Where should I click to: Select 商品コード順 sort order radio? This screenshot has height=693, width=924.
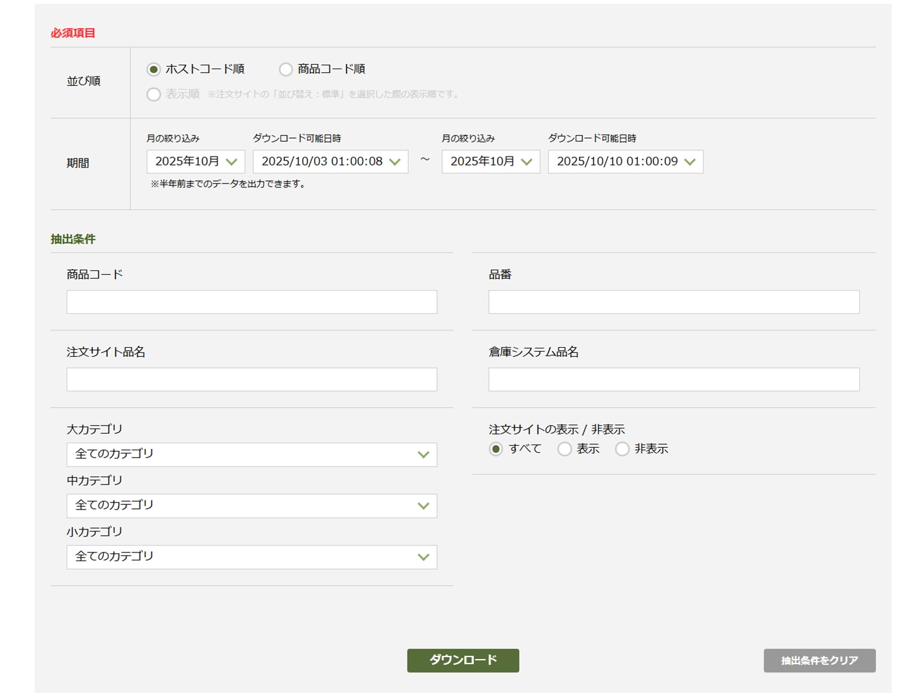(286, 69)
